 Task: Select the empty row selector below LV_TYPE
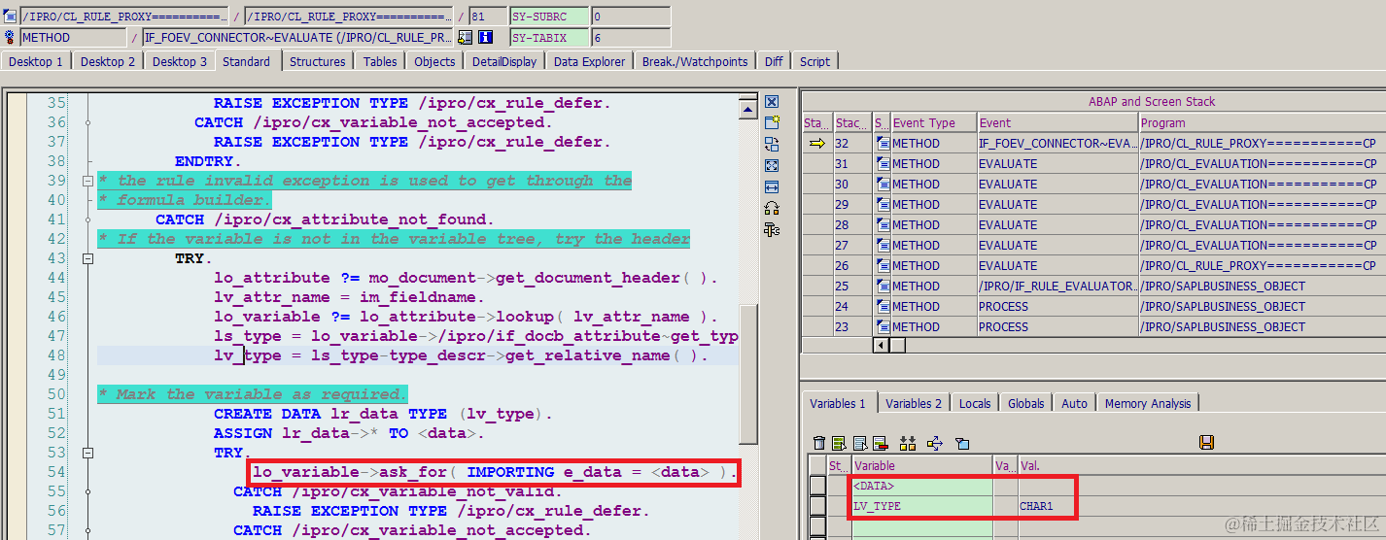coord(818,526)
